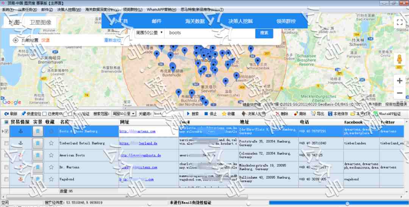Favorite star for Timberland Retail Hamburg row

(x=52, y=143)
